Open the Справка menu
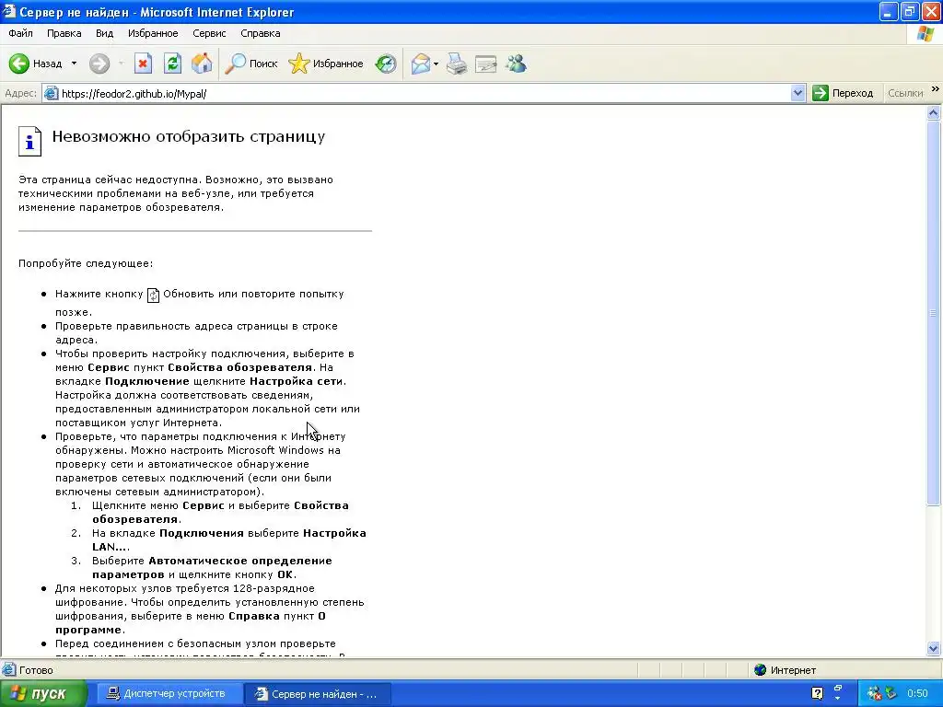Screen dimensions: 943x707 coord(261,34)
